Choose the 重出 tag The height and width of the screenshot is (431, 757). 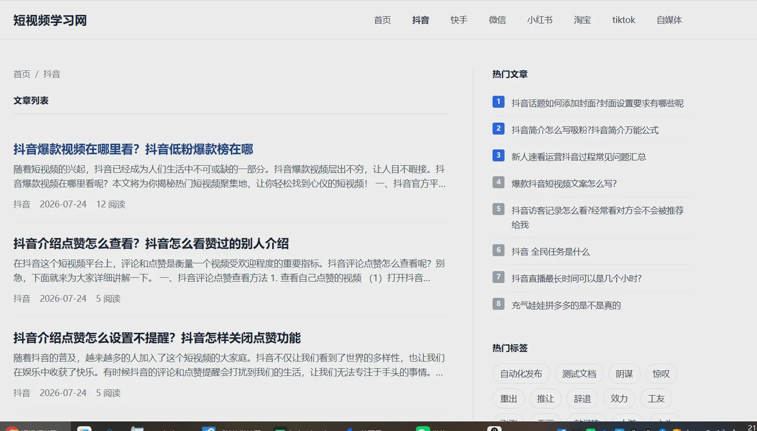coord(509,398)
